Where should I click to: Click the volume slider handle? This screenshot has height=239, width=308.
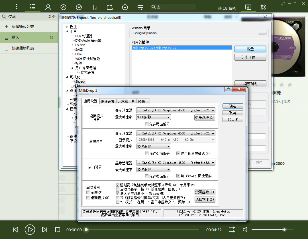click(284, 229)
